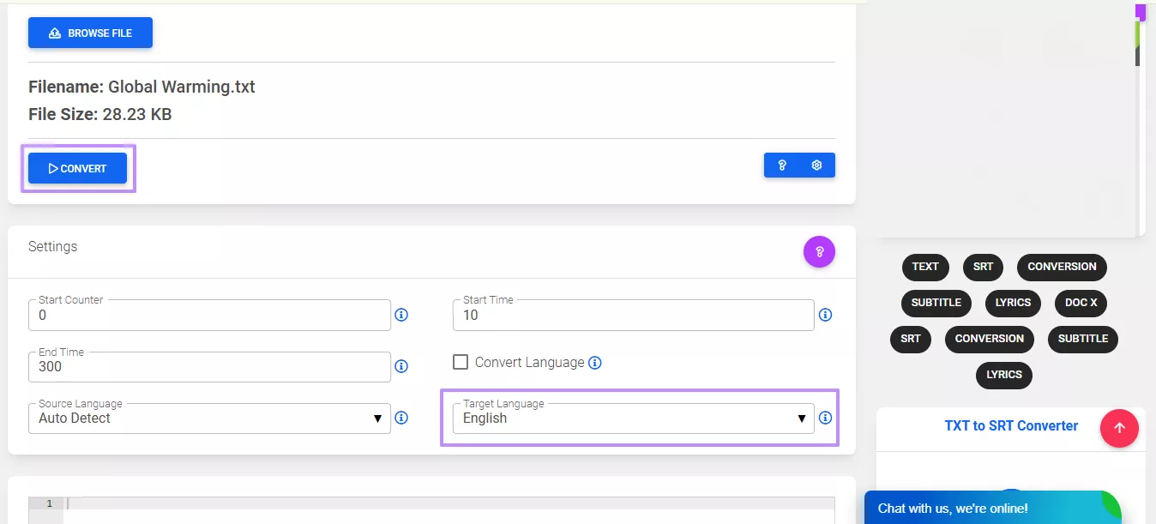The width and height of the screenshot is (1156, 524).
Task: Click info icon next to Convert Language
Action: click(x=595, y=362)
